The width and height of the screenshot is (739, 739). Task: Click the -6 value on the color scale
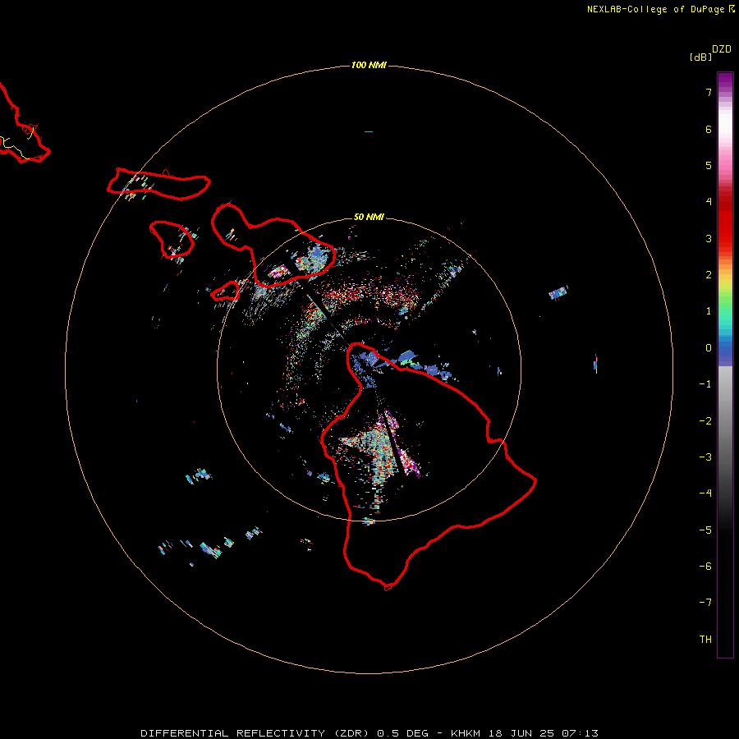(x=705, y=567)
